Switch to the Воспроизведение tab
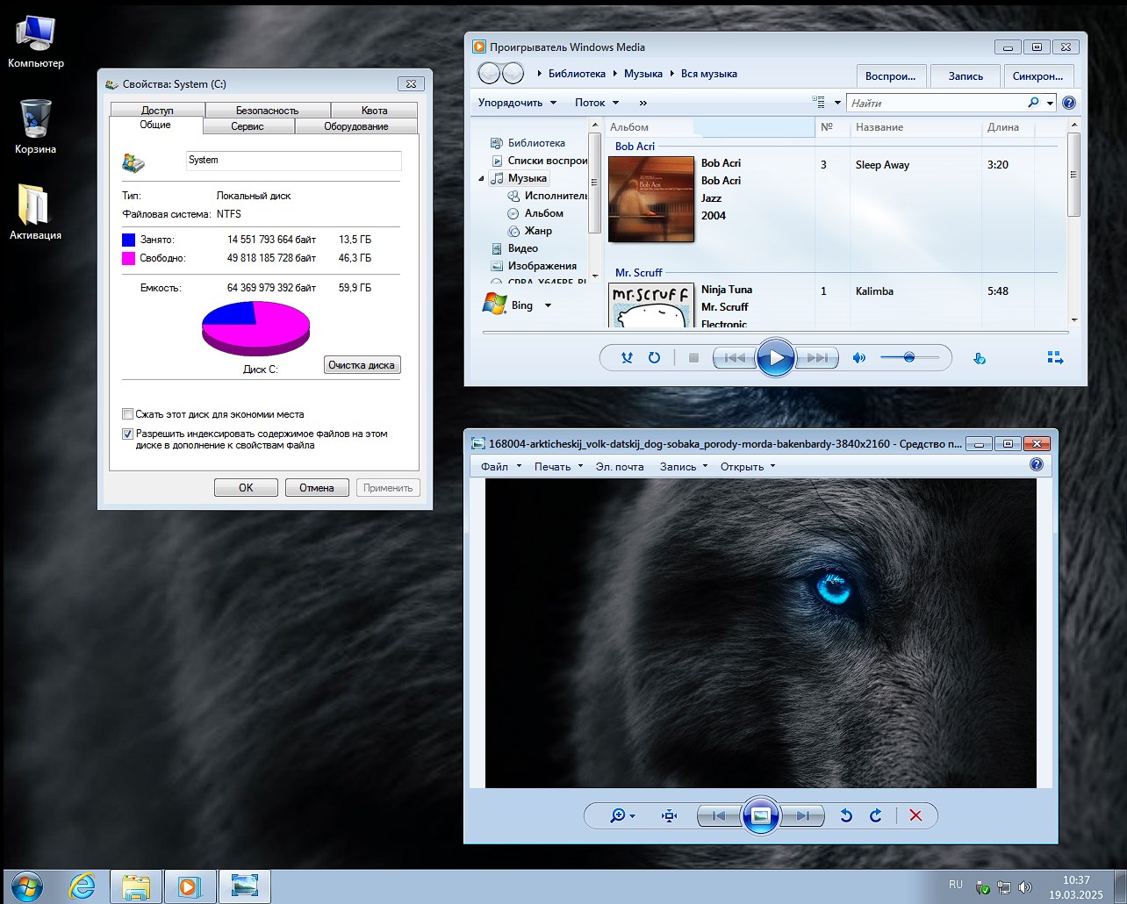This screenshot has width=1127, height=904. pyautogui.click(x=891, y=76)
